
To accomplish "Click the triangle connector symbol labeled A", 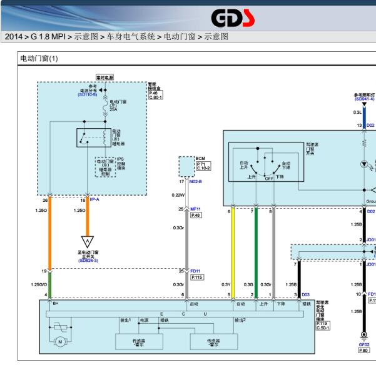I will [88, 242].
